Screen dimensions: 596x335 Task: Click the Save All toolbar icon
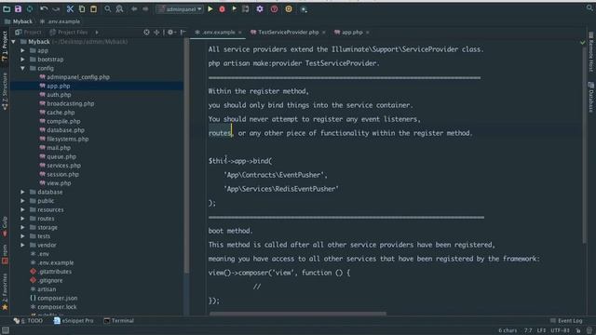click(18, 9)
